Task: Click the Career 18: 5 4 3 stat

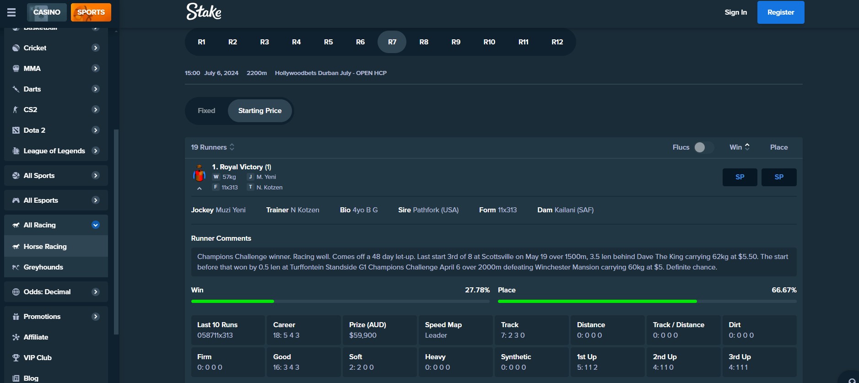Action: click(x=303, y=330)
